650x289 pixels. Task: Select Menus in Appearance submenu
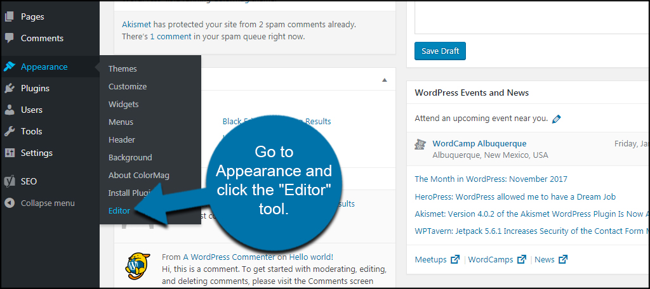[121, 122]
